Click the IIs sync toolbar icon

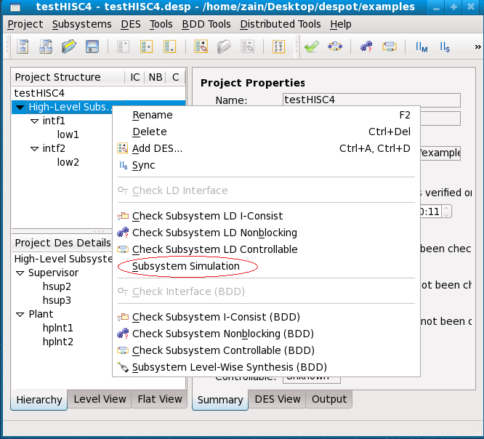(x=443, y=47)
